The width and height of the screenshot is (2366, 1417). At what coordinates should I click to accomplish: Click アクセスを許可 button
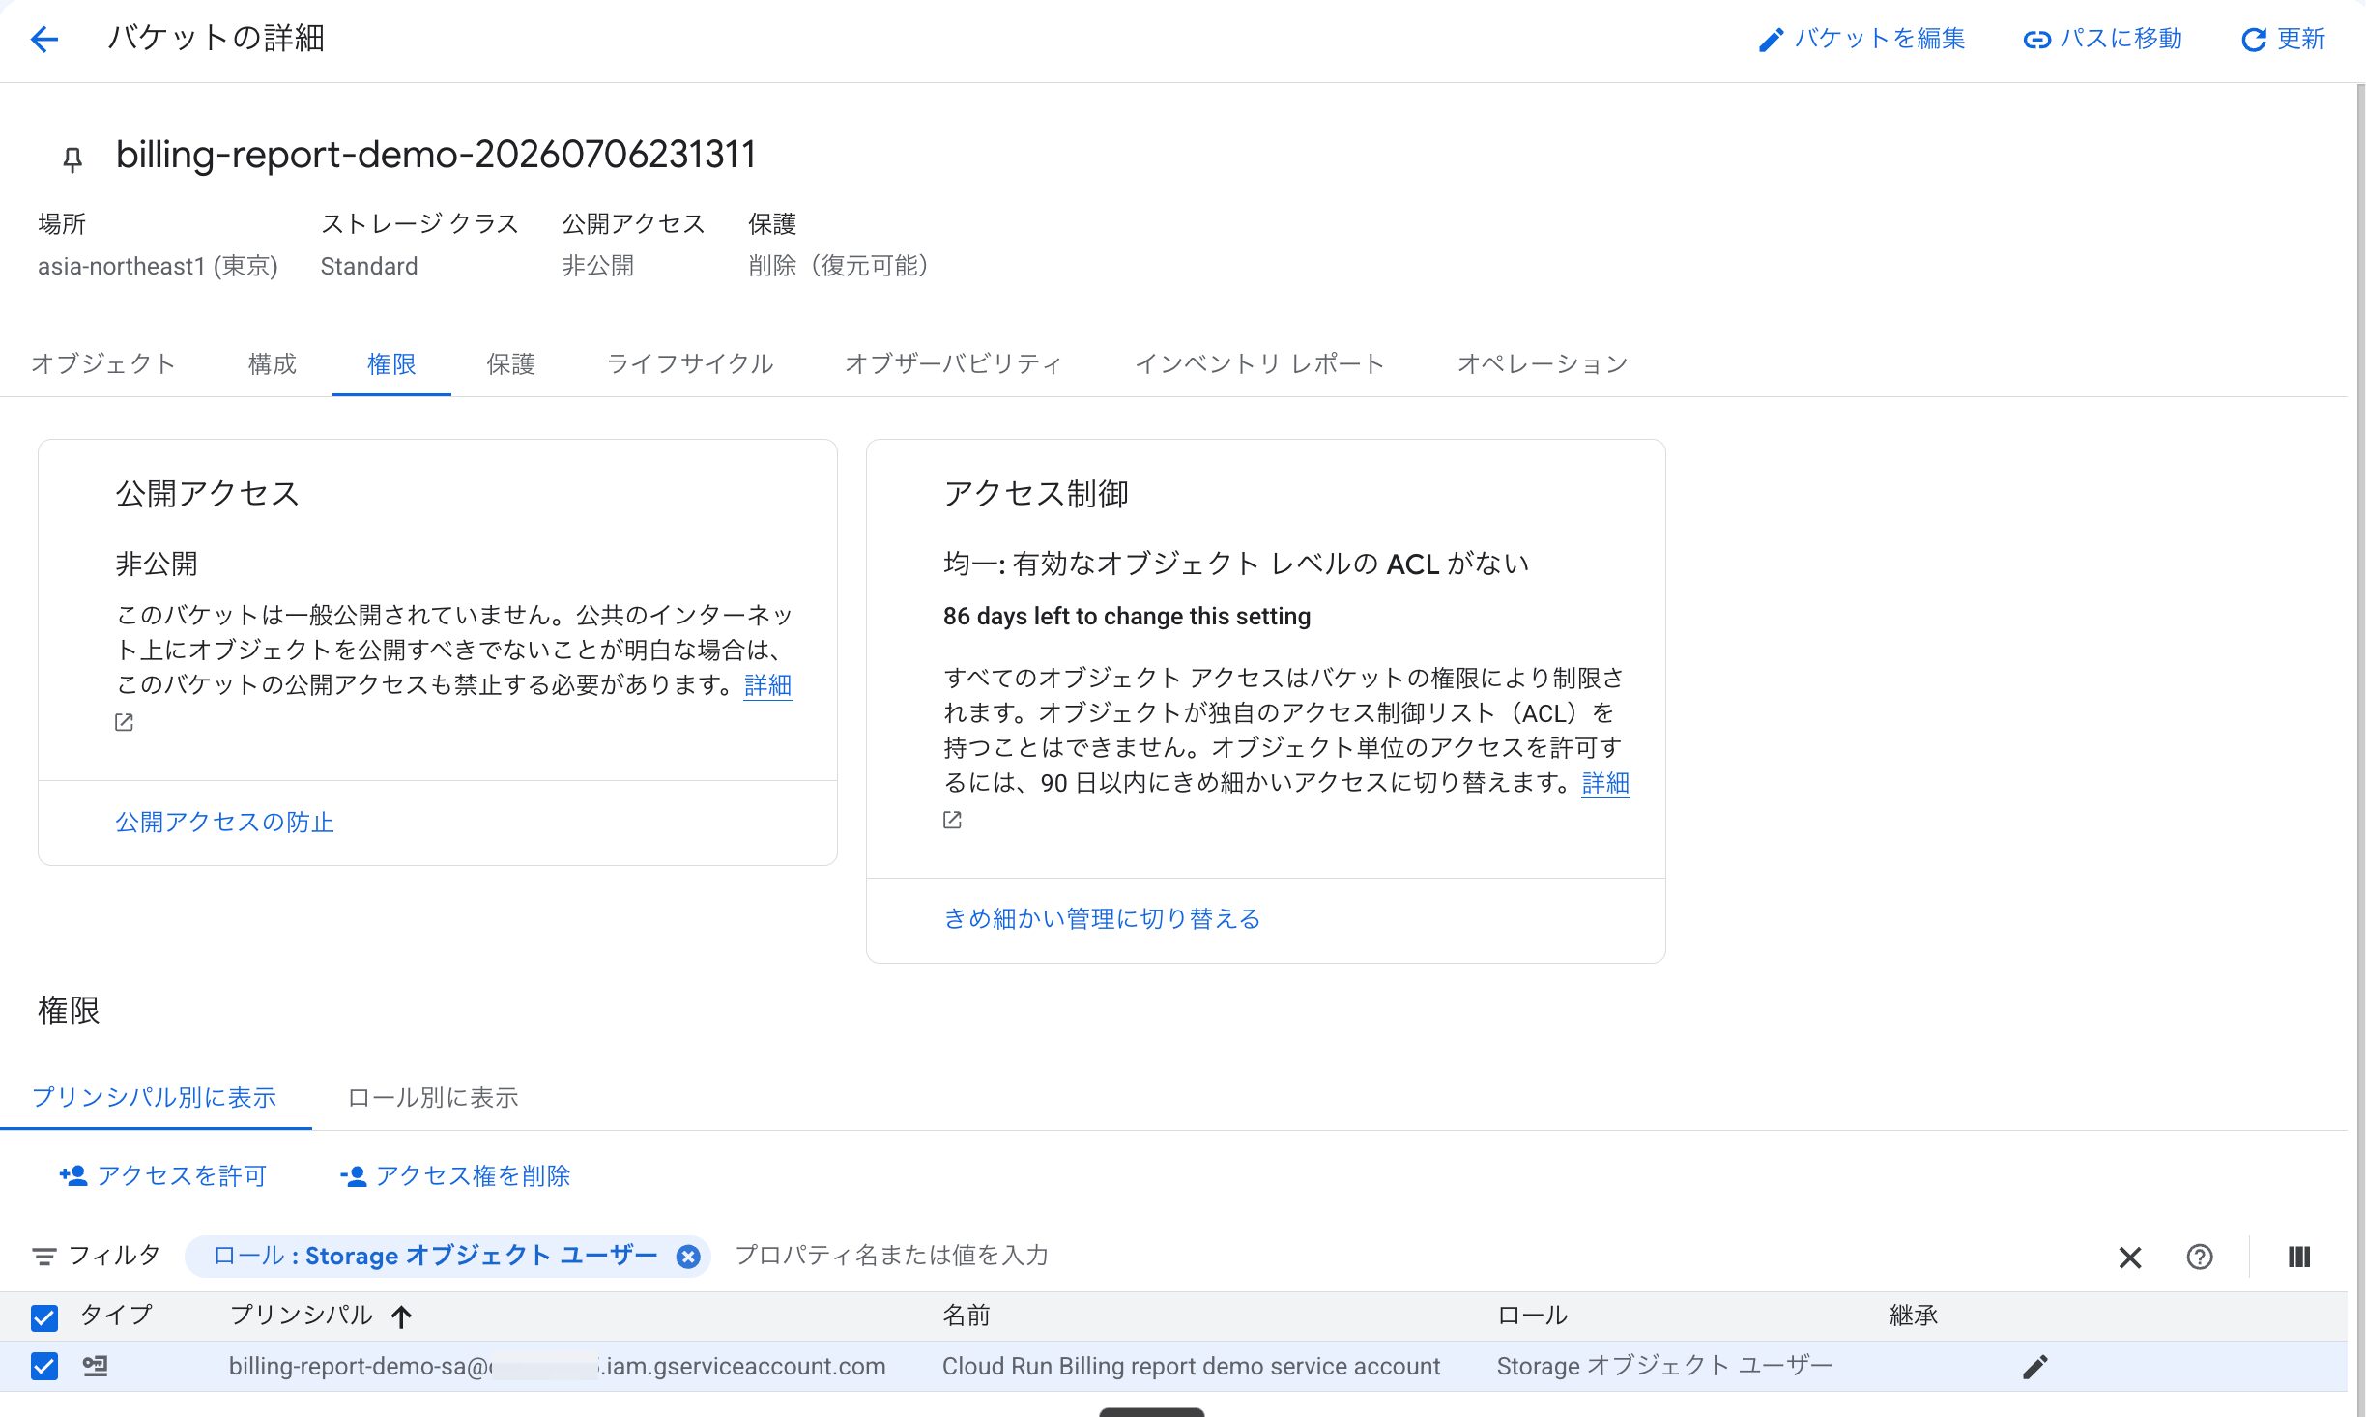click(162, 1175)
